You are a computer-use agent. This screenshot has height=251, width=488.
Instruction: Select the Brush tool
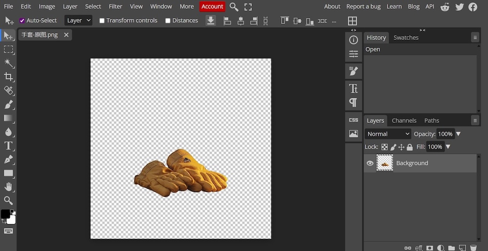click(8, 104)
